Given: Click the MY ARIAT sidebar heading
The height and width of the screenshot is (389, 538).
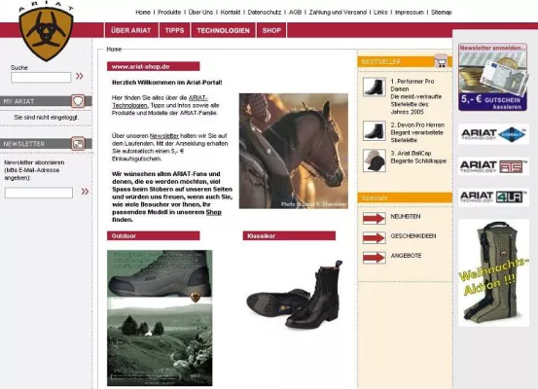Looking at the screenshot, I should pos(18,101).
